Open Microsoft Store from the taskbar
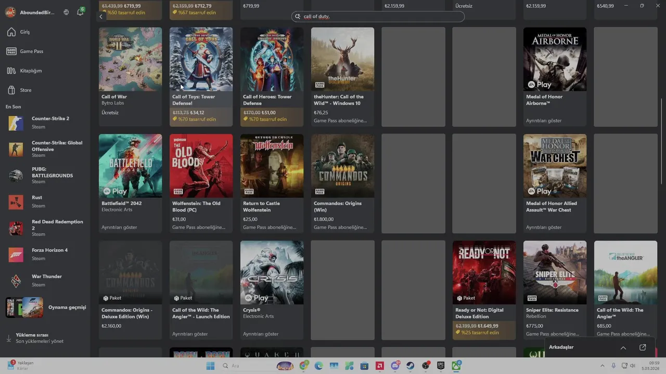Screen dimensions: 666x374 tap(365, 366)
